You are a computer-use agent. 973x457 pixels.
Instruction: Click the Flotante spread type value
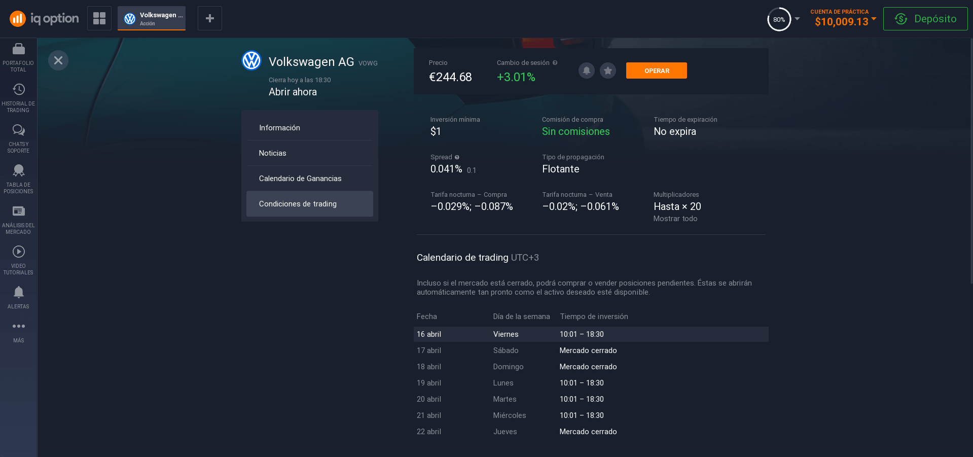[561, 169]
